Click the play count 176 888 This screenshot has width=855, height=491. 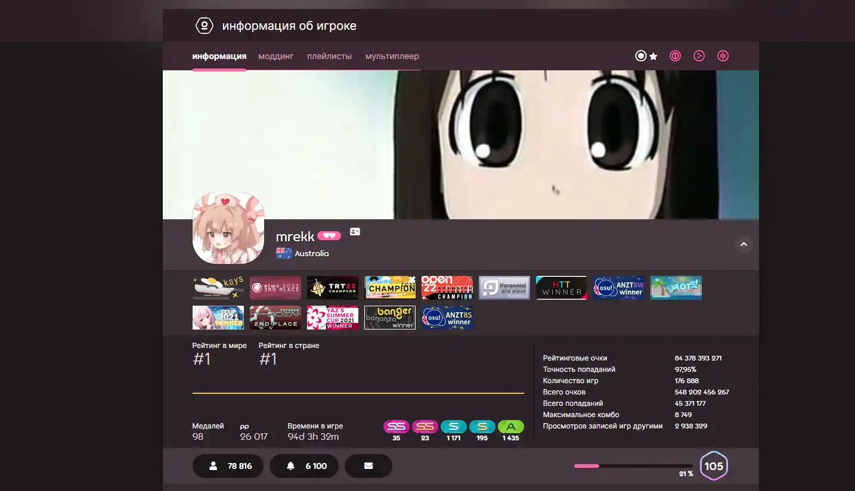pos(687,381)
